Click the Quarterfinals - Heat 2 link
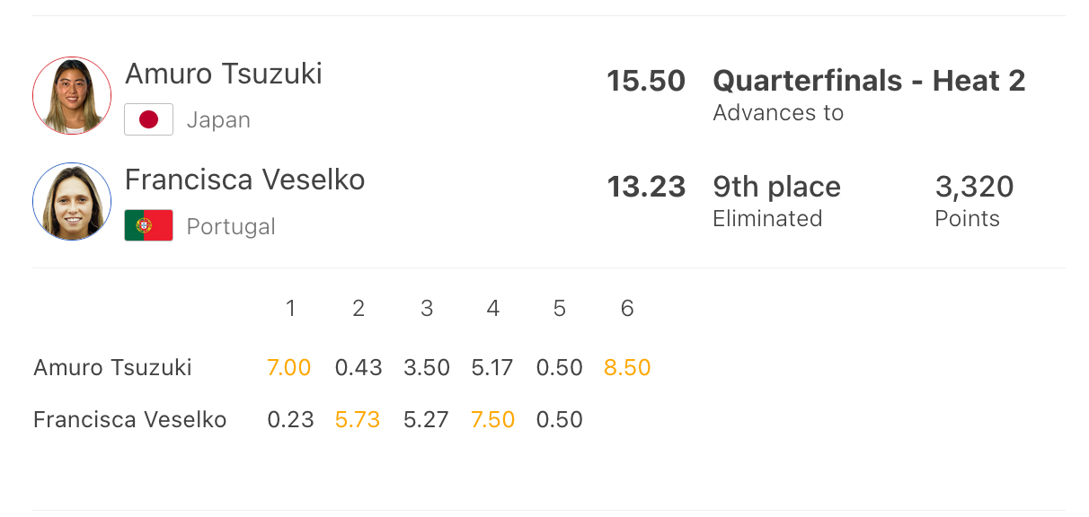Image resolution: width=1089 pixels, height=517 pixels. [x=869, y=81]
